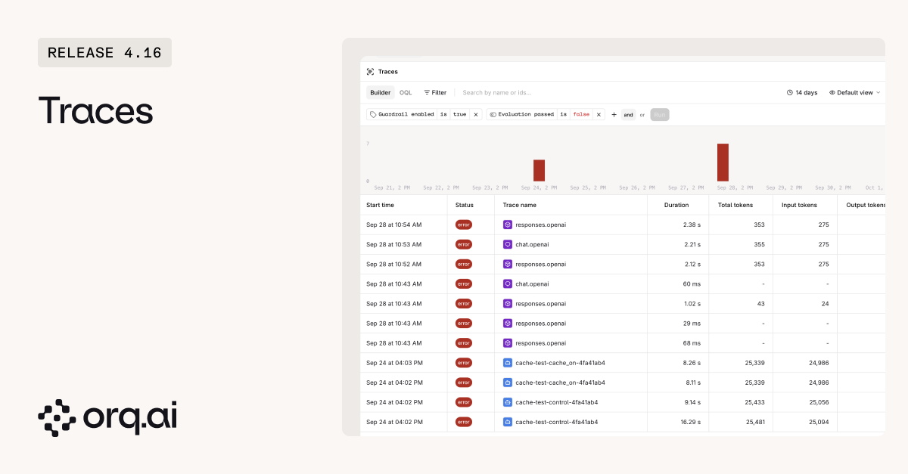Sort by the Trace name column header
Viewport: 908px width, 474px height.
[519, 205]
